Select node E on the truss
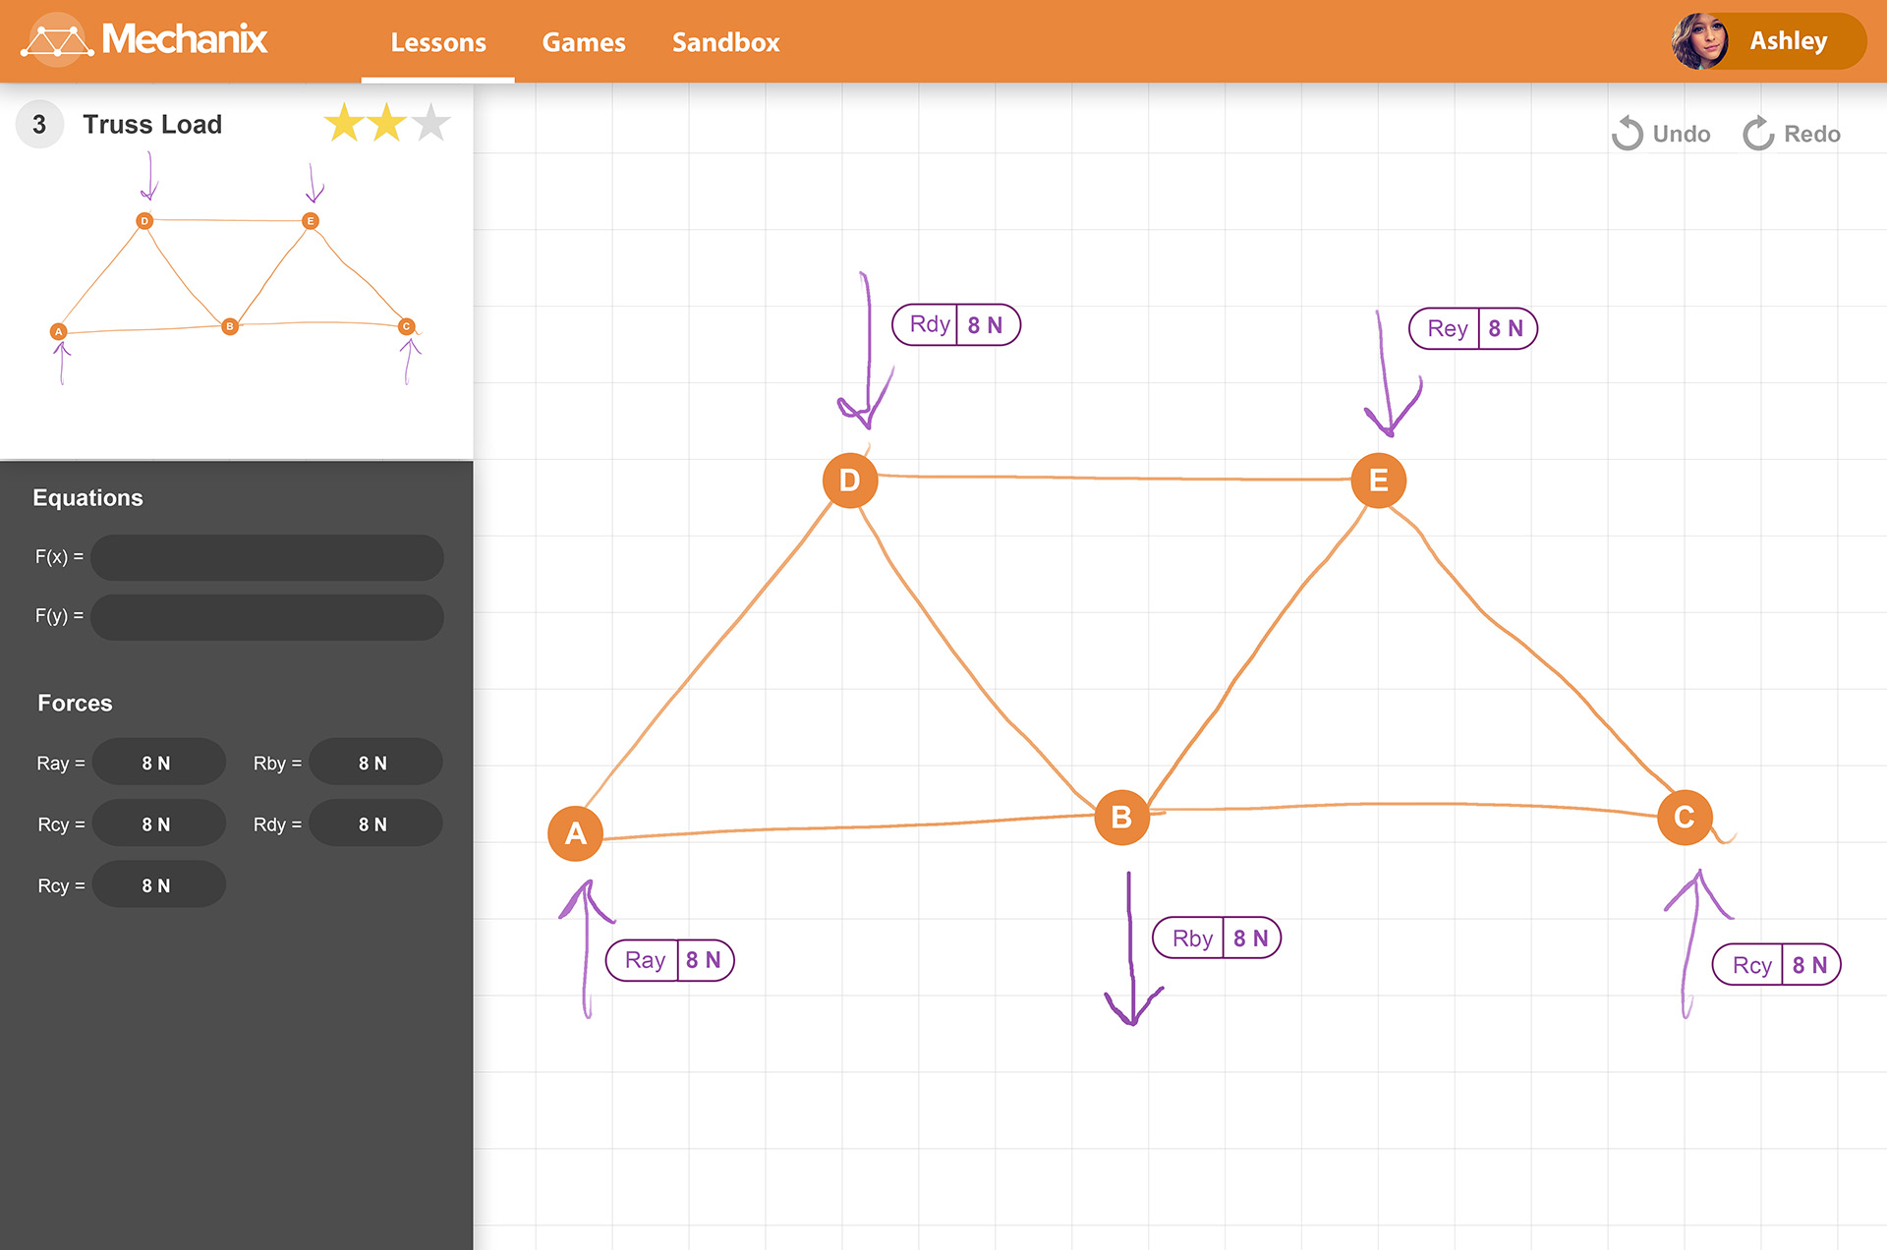This screenshot has height=1250, width=1887. tap(1378, 480)
